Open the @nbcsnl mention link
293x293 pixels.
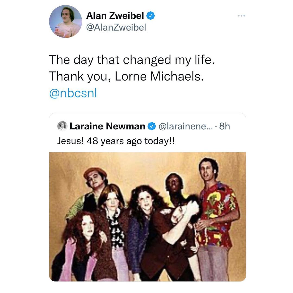tap(73, 93)
